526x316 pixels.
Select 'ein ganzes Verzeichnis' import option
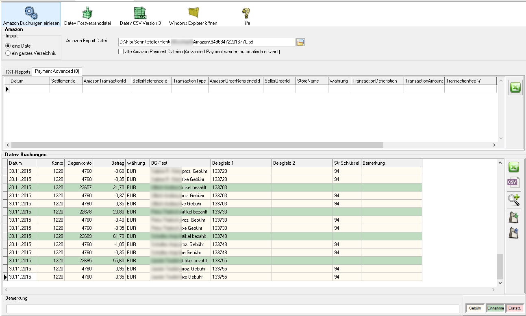(8, 53)
